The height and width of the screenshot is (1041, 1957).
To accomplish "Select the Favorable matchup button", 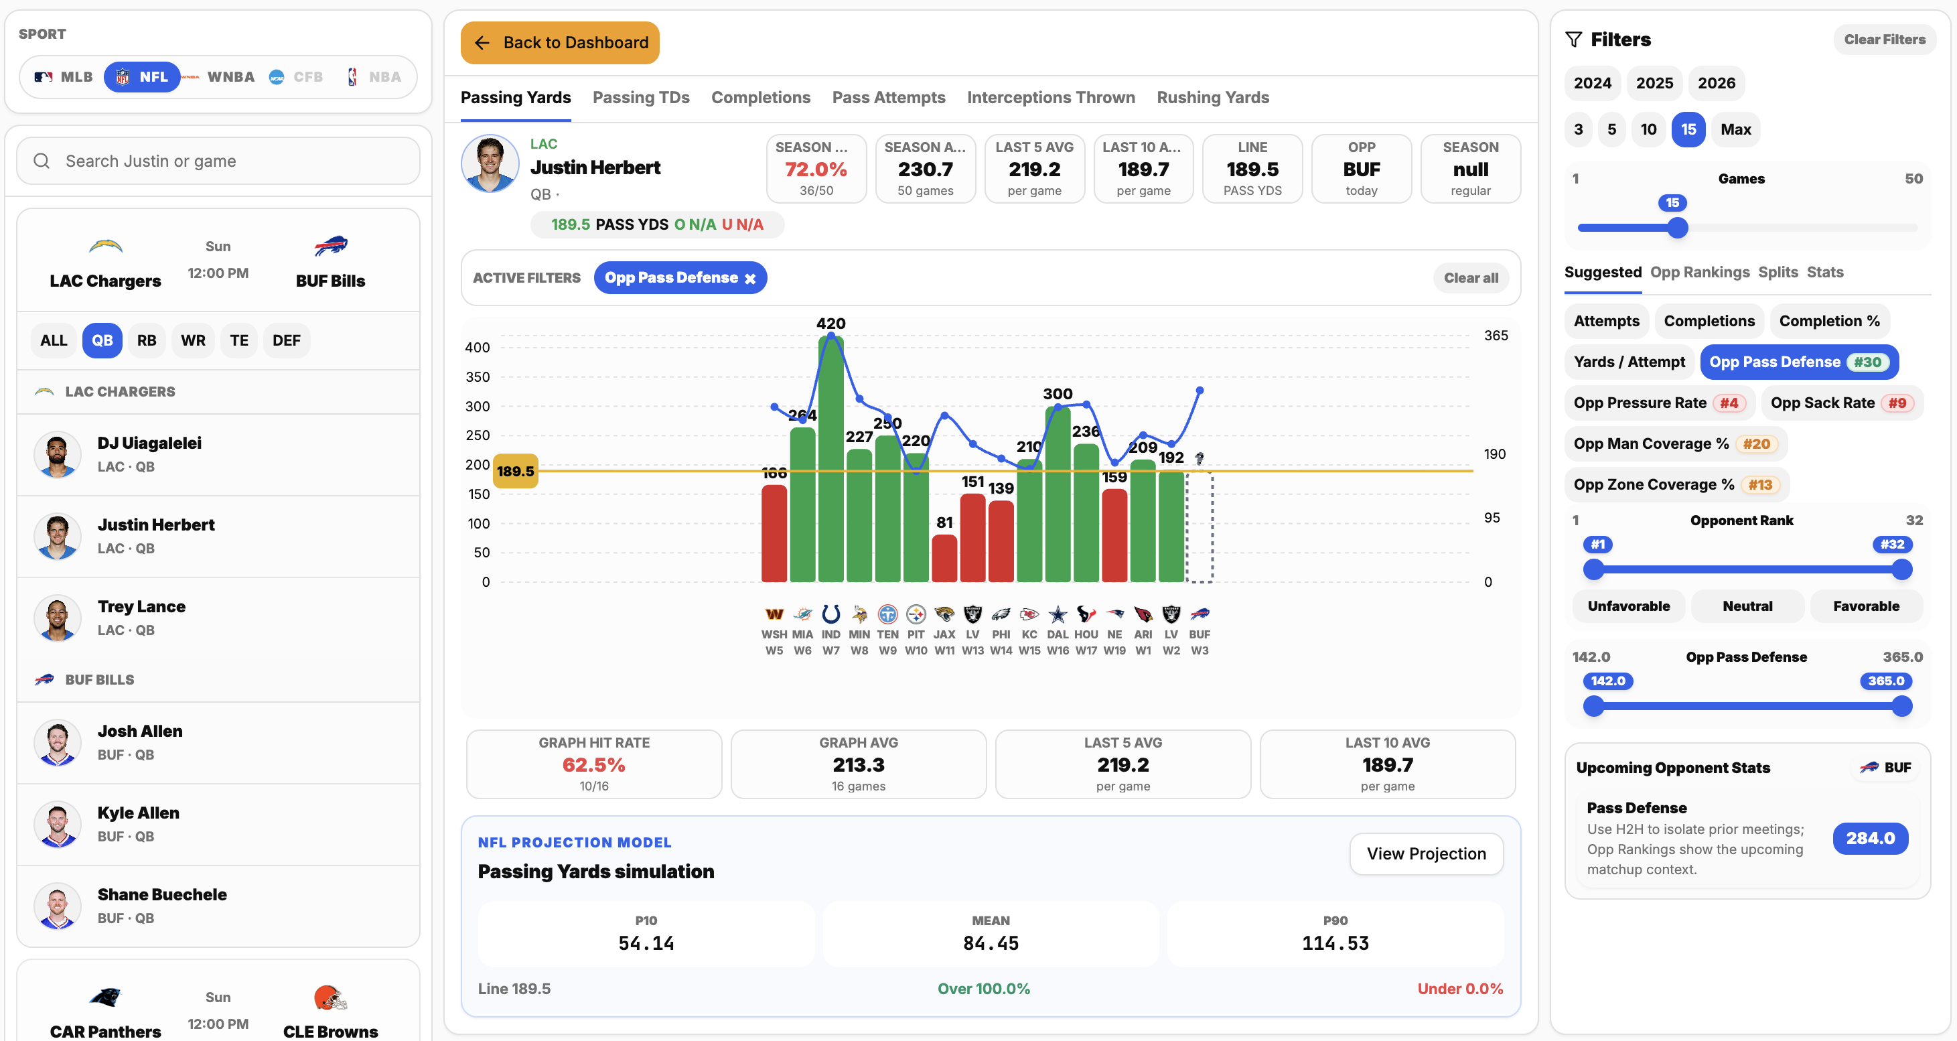I will tap(1866, 606).
